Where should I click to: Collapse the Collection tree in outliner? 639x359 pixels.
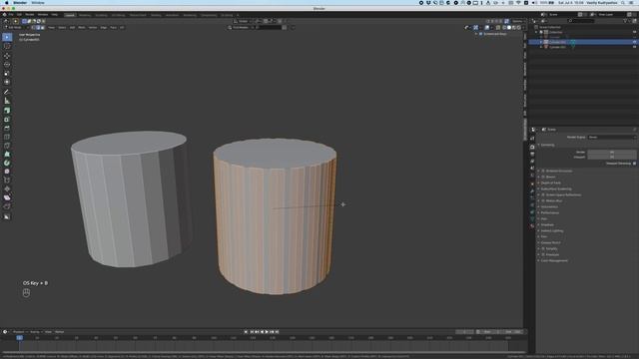coord(537,32)
